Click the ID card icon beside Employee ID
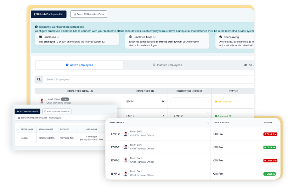The height and width of the screenshot is (192, 293). click(40, 37)
